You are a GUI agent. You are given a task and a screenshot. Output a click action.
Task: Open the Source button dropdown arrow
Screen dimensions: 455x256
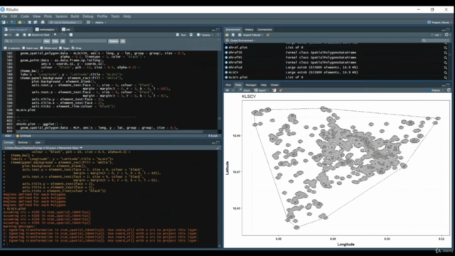click(x=213, y=35)
